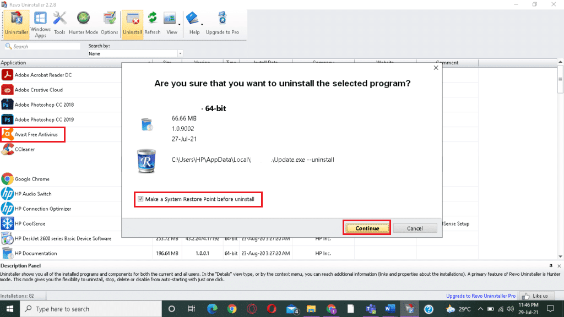Open the Task View taskbar icon

point(191,309)
